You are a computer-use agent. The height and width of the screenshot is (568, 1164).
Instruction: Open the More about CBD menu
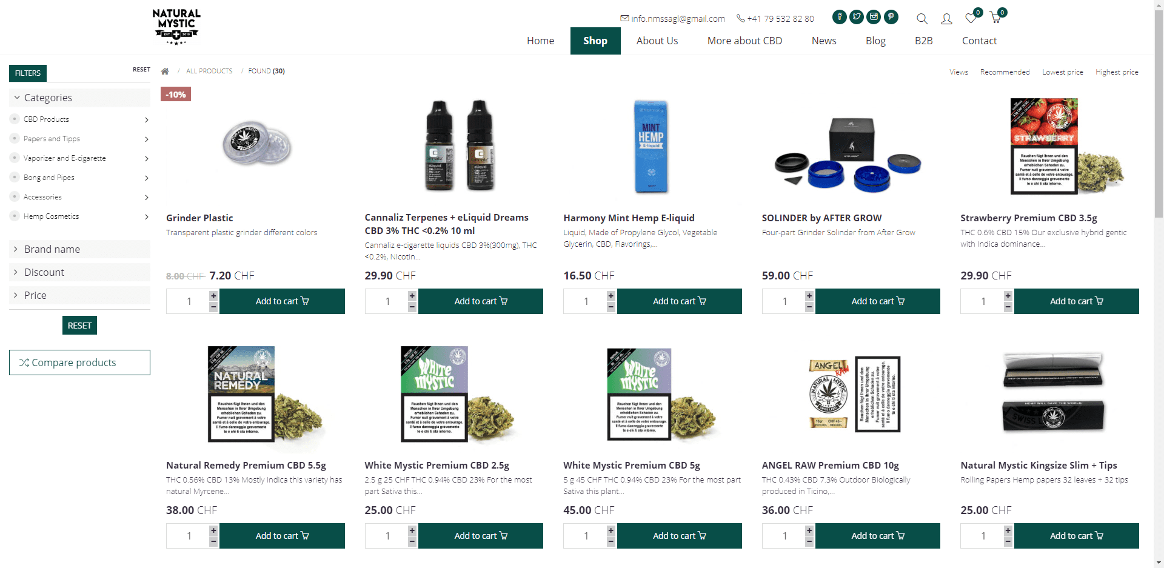[744, 41]
